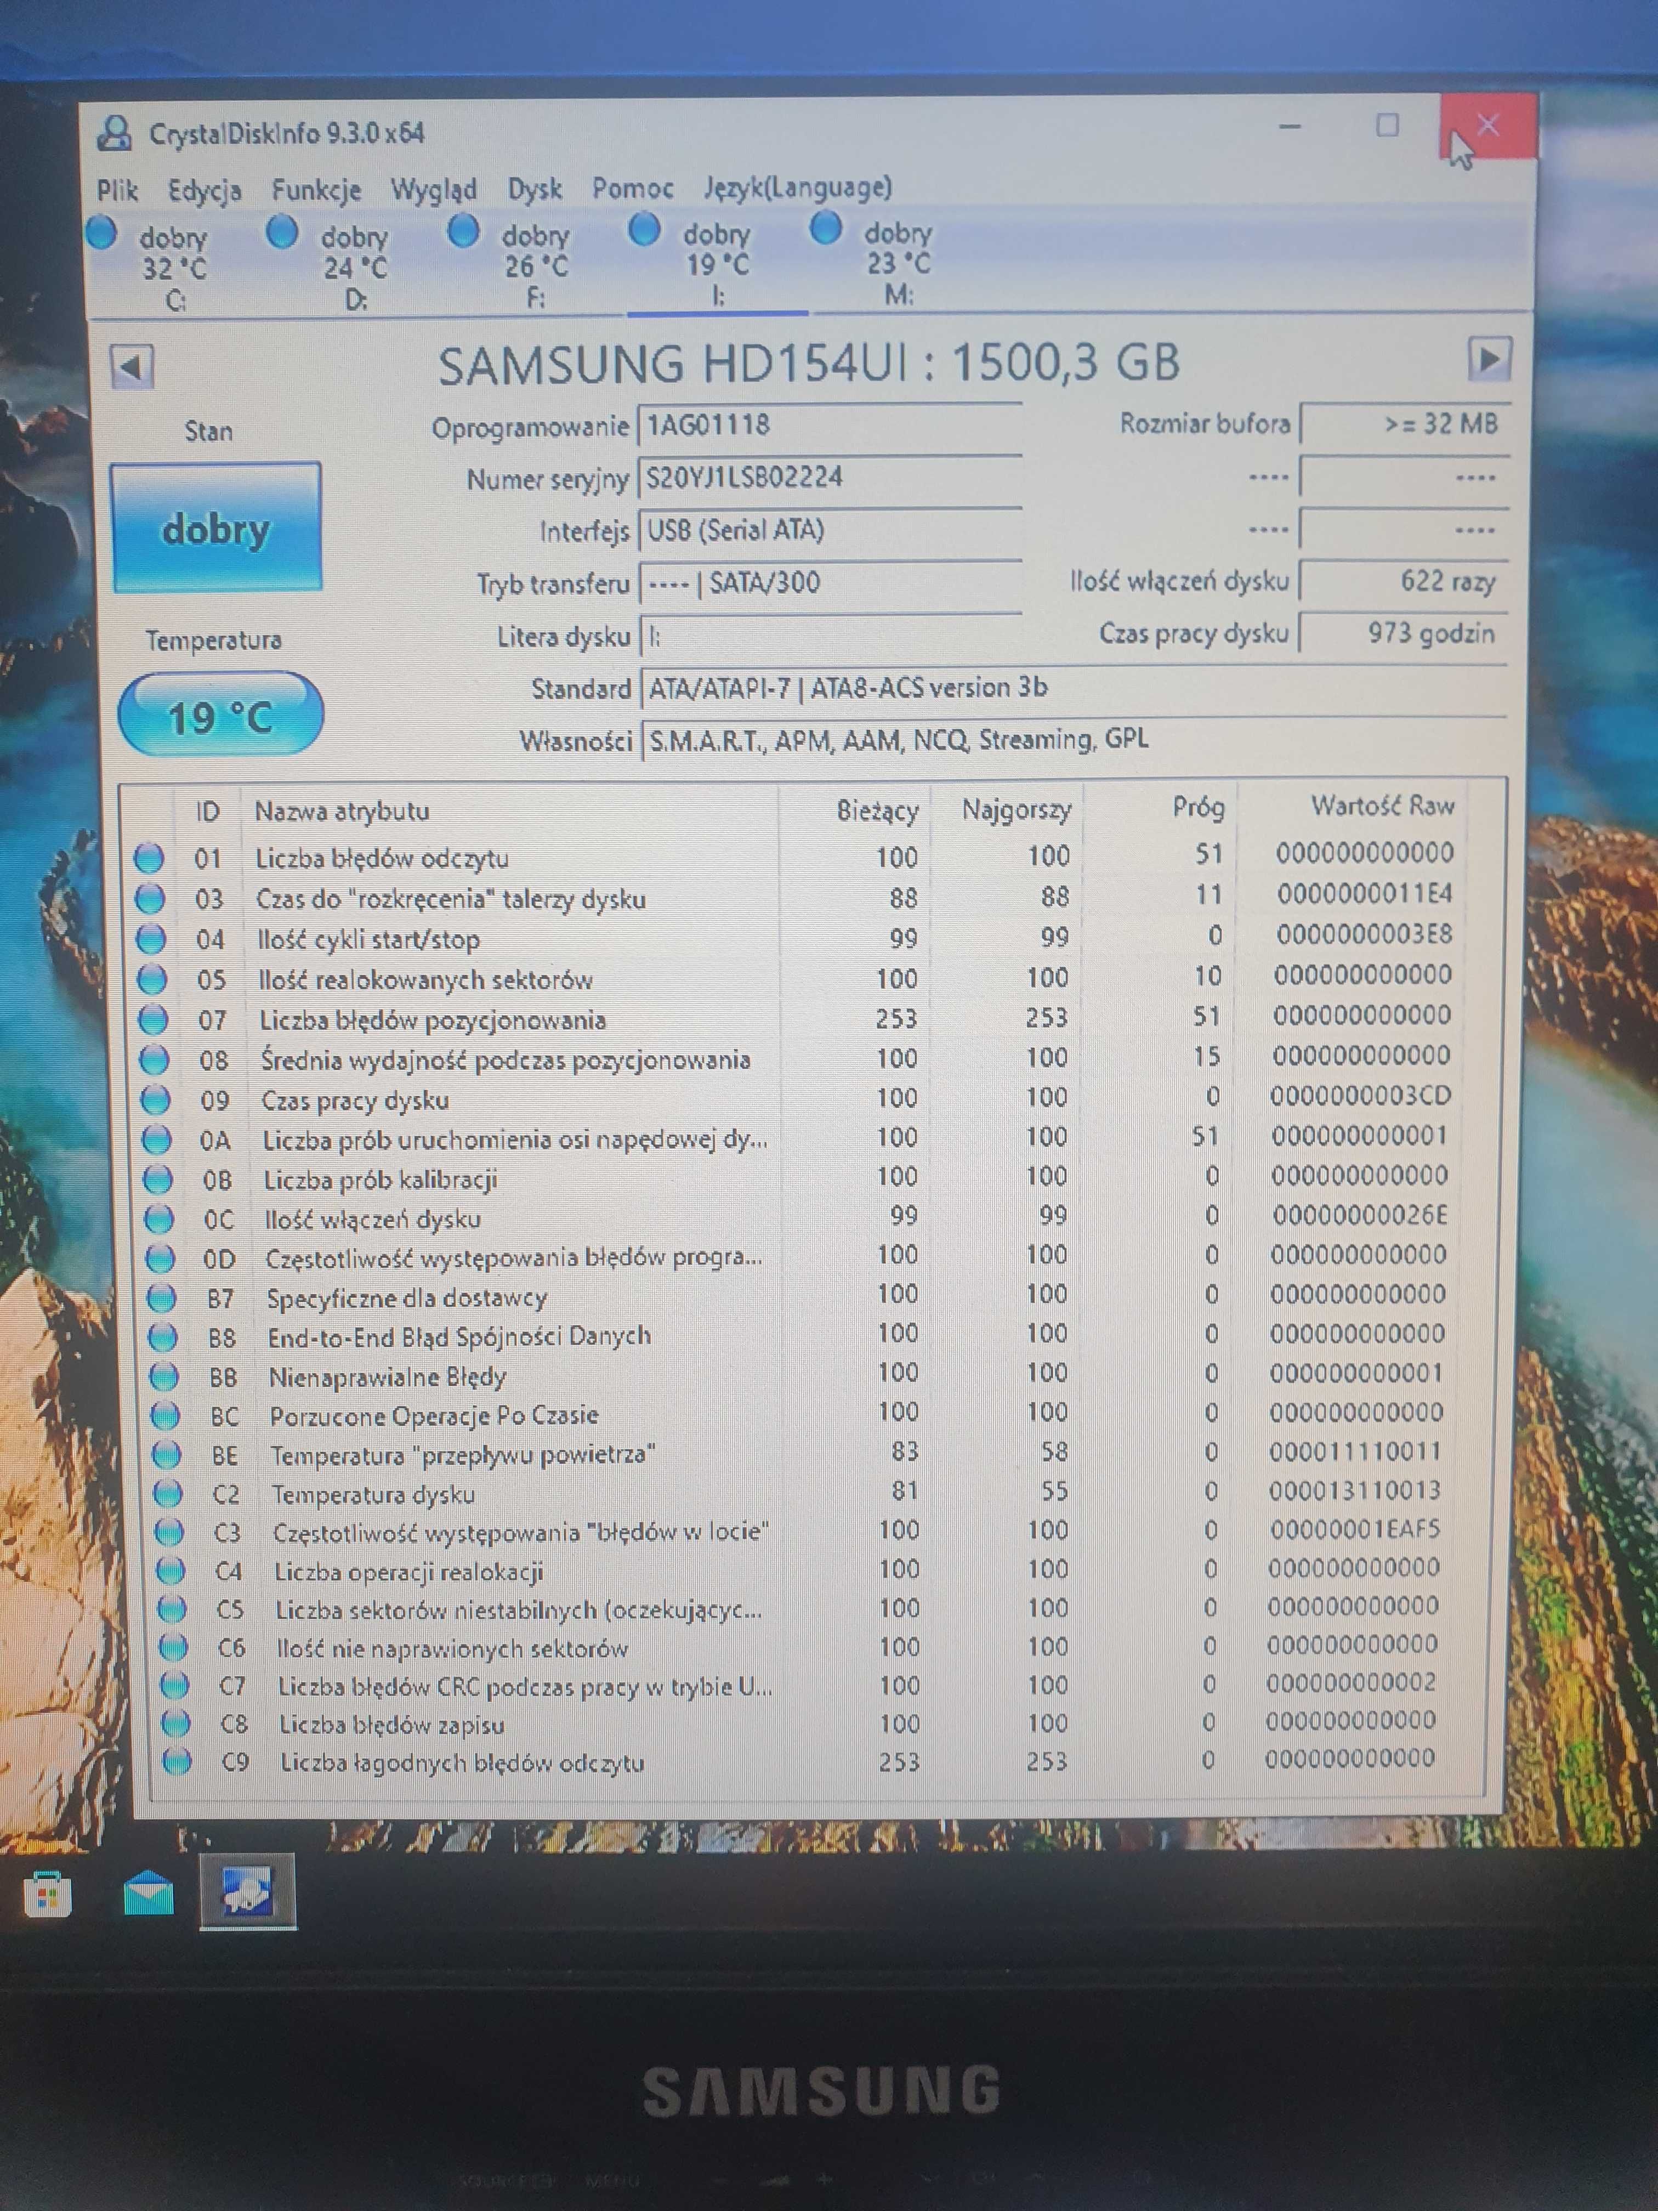Click status icon for B7 Specyficzne dla dostawcy
The height and width of the screenshot is (2211, 1658).
(x=161, y=1297)
